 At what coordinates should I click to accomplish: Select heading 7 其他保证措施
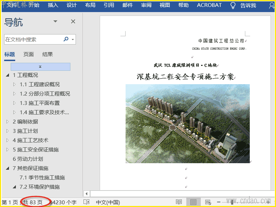click(x=30, y=168)
